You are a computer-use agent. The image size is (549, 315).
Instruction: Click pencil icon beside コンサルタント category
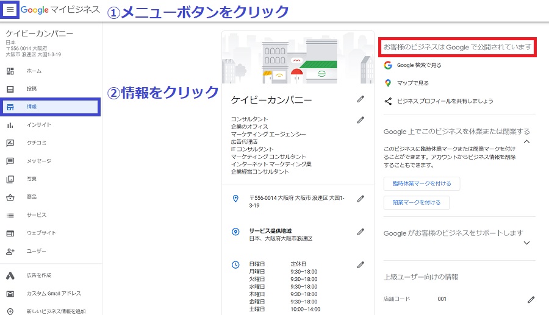[361, 120]
